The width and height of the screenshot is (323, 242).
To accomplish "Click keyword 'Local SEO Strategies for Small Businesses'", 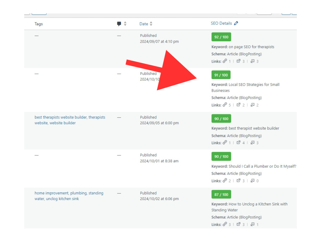I will (245, 87).
